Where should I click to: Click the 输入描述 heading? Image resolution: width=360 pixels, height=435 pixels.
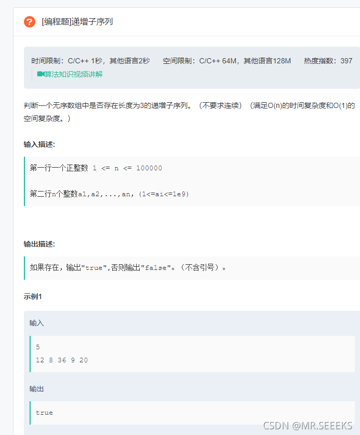(39, 144)
